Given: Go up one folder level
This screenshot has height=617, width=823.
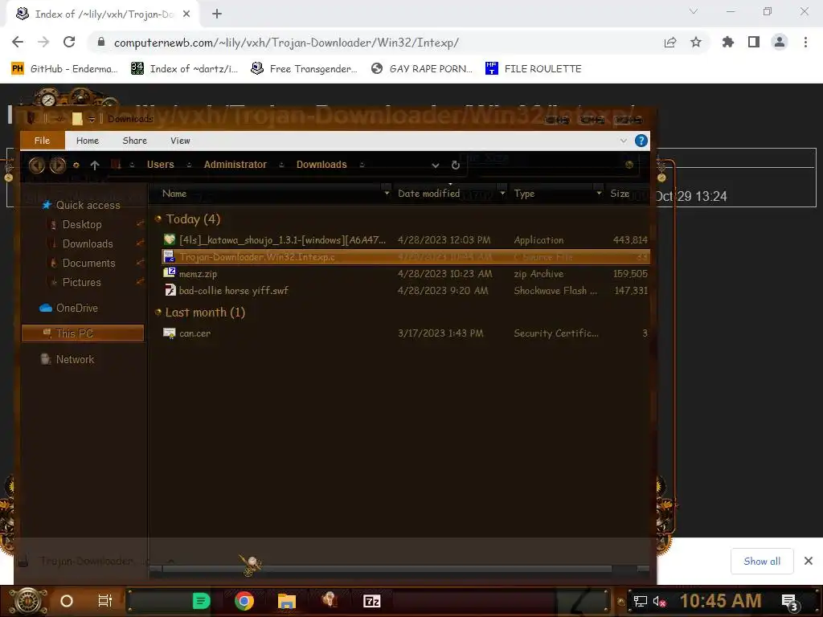Looking at the screenshot, I should coord(95,165).
